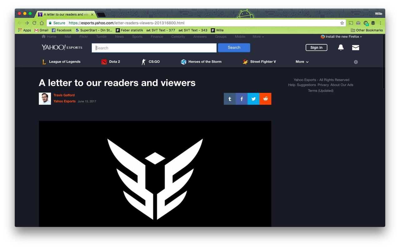Open Flickr in the Yahoo top bar

click(84, 36)
